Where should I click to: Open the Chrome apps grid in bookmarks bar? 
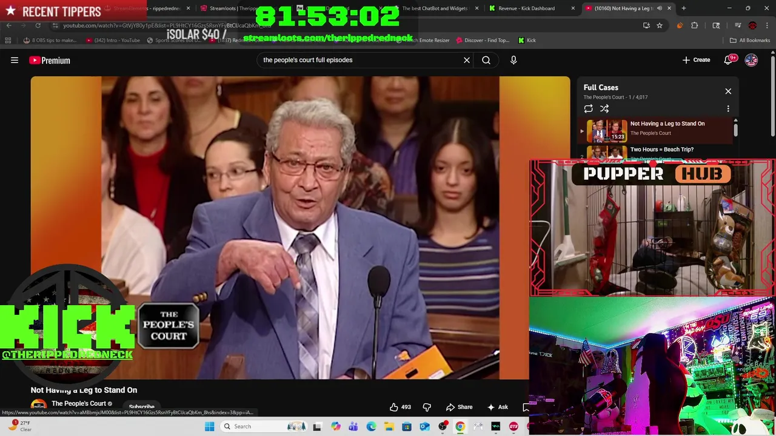click(x=8, y=40)
